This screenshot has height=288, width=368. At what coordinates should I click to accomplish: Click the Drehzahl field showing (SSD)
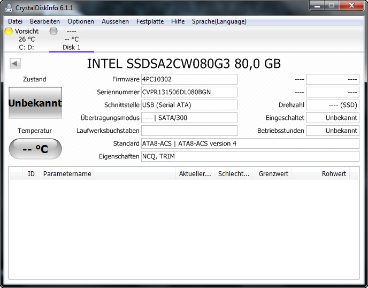[x=333, y=105]
